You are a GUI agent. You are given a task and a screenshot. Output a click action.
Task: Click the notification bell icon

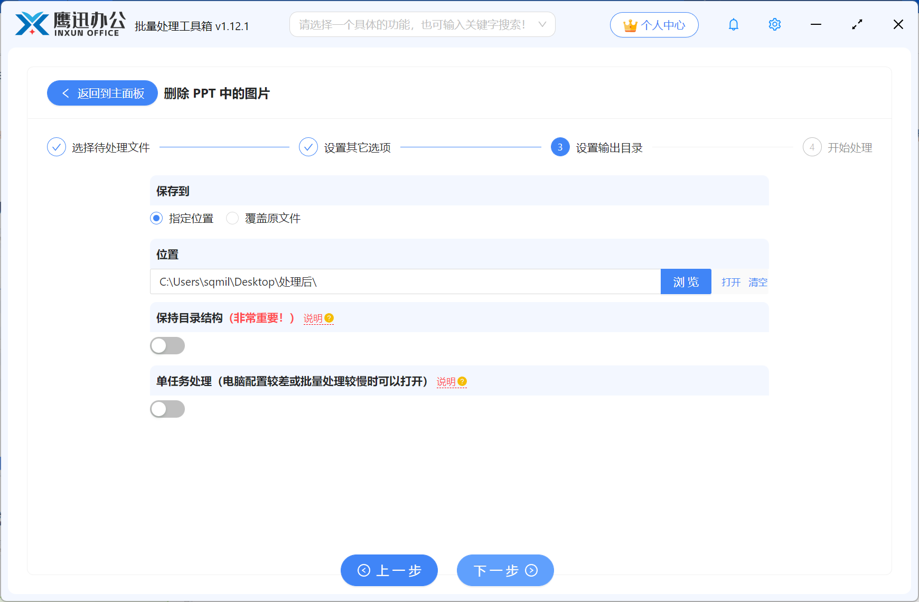pyautogui.click(x=733, y=24)
